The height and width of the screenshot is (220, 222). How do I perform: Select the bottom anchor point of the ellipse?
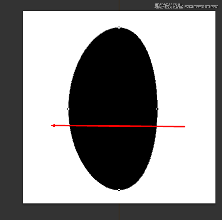tap(119, 190)
